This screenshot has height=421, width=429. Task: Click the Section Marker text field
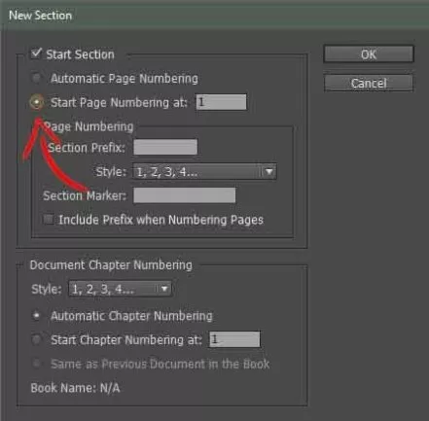click(x=185, y=195)
